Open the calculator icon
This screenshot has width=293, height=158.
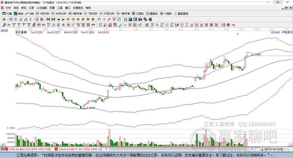tap(130, 19)
